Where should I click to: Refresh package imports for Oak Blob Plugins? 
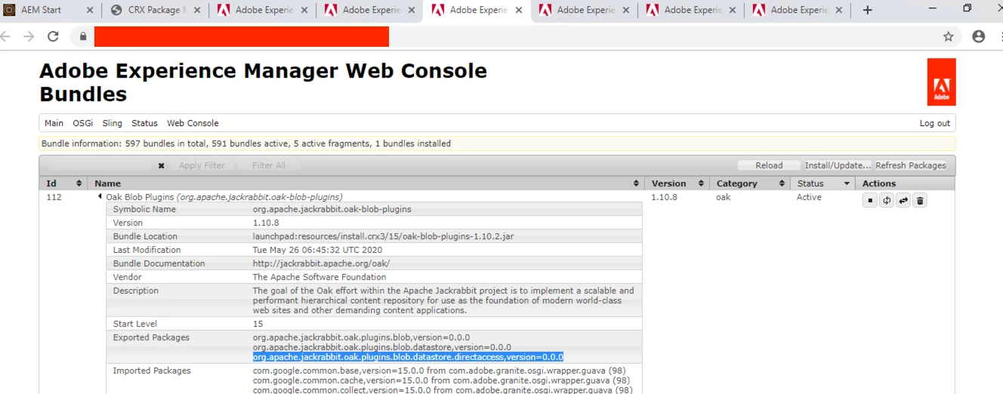(887, 201)
